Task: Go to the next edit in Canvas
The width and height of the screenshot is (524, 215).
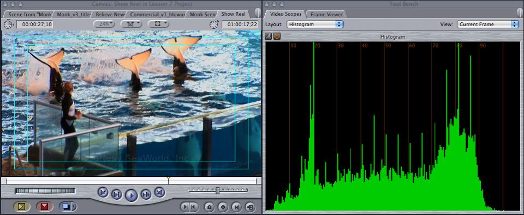Action: click(x=159, y=192)
